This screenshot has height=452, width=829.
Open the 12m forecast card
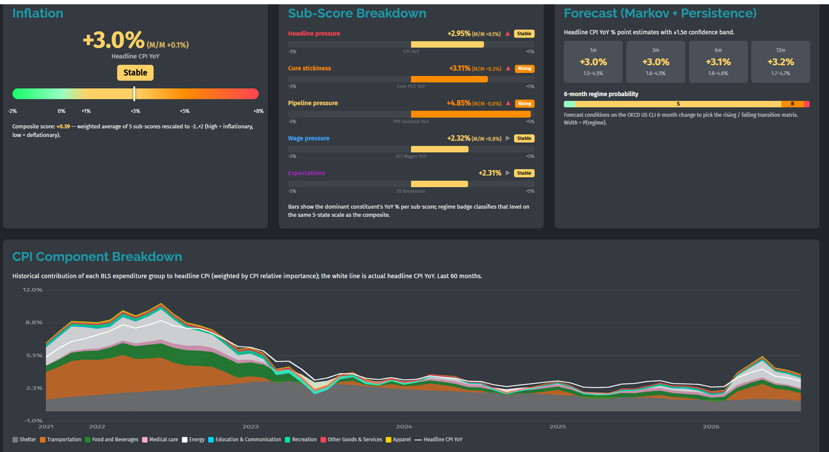pos(780,62)
